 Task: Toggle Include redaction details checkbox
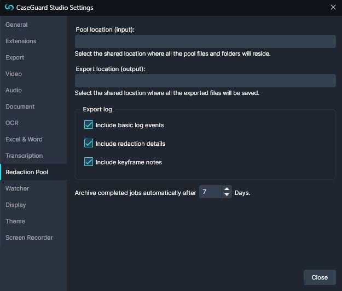(89, 143)
